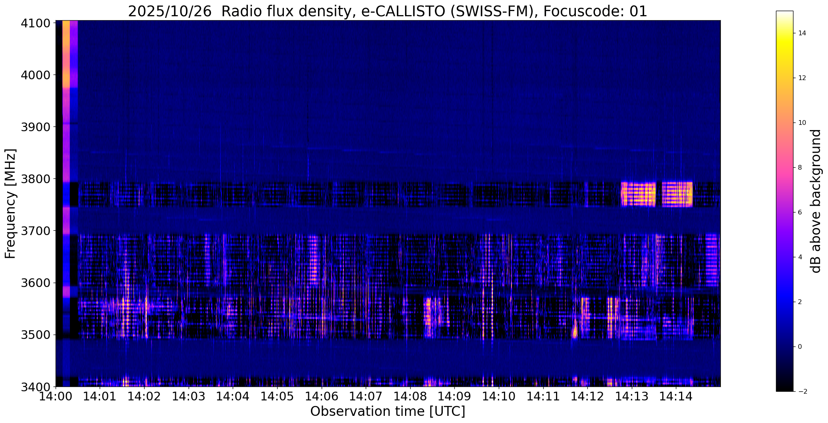Screen dimensions: 828x423
Task: Click the plot title mentioning e-CALLISTO (SWISS-FM)
Action: point(388,11)
